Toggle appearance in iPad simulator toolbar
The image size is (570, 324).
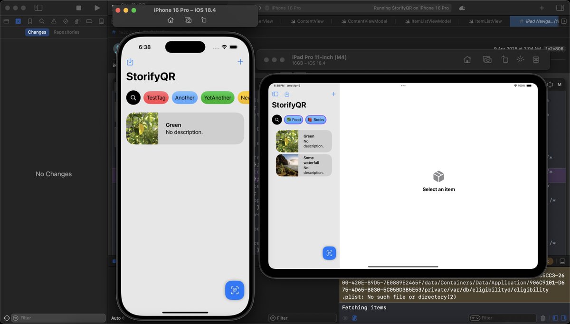(521, 59)
